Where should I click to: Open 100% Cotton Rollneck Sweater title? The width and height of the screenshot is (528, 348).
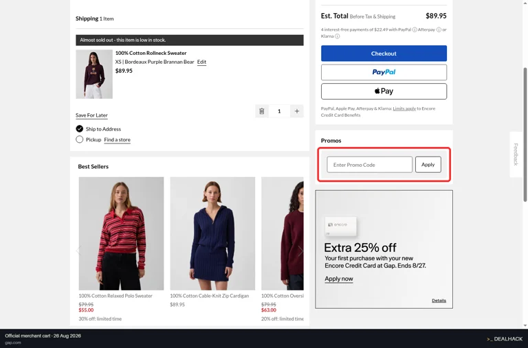point(151,53)
